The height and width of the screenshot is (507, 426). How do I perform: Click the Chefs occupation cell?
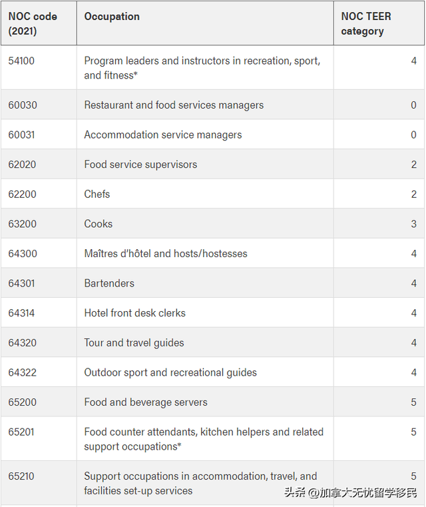click(x=205, y=194)
